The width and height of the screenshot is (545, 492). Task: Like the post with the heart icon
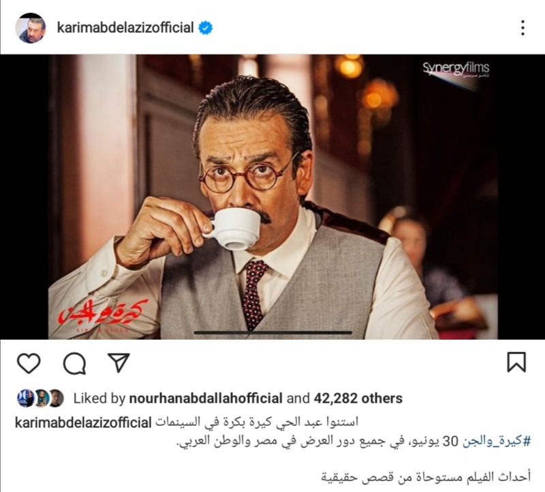[29, 363]
